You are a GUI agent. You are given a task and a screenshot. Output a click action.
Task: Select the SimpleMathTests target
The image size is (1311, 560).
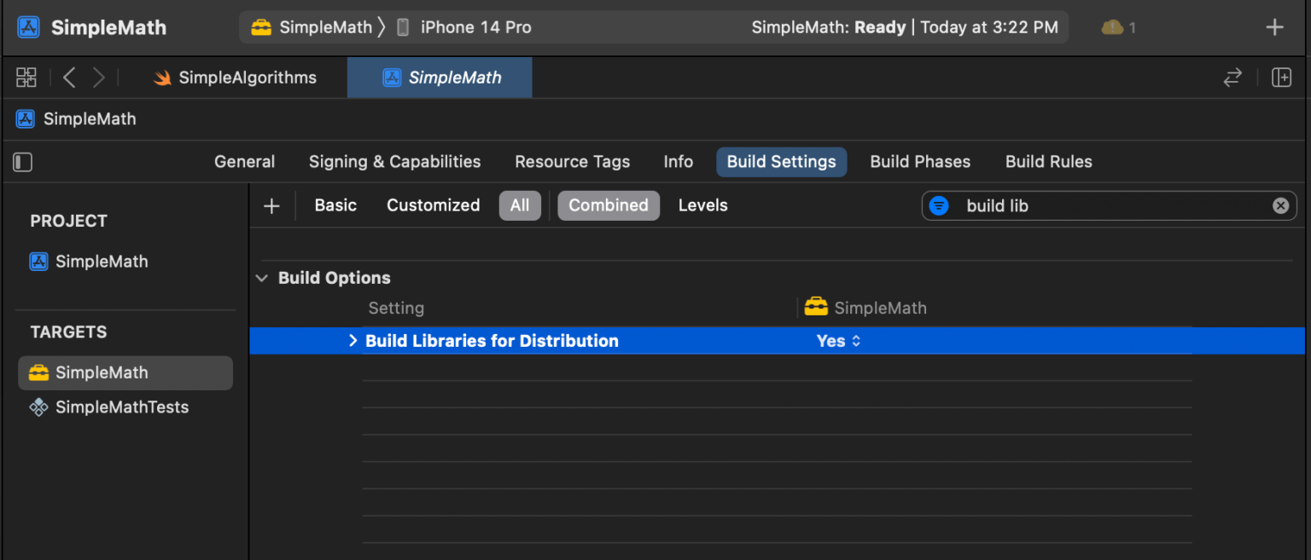pyautogui.click(x=108, y=407)
